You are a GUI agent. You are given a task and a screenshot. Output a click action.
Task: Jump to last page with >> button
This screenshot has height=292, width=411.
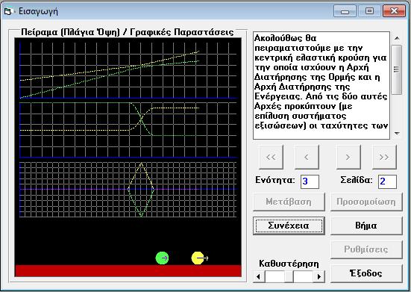tap(384, 157)
